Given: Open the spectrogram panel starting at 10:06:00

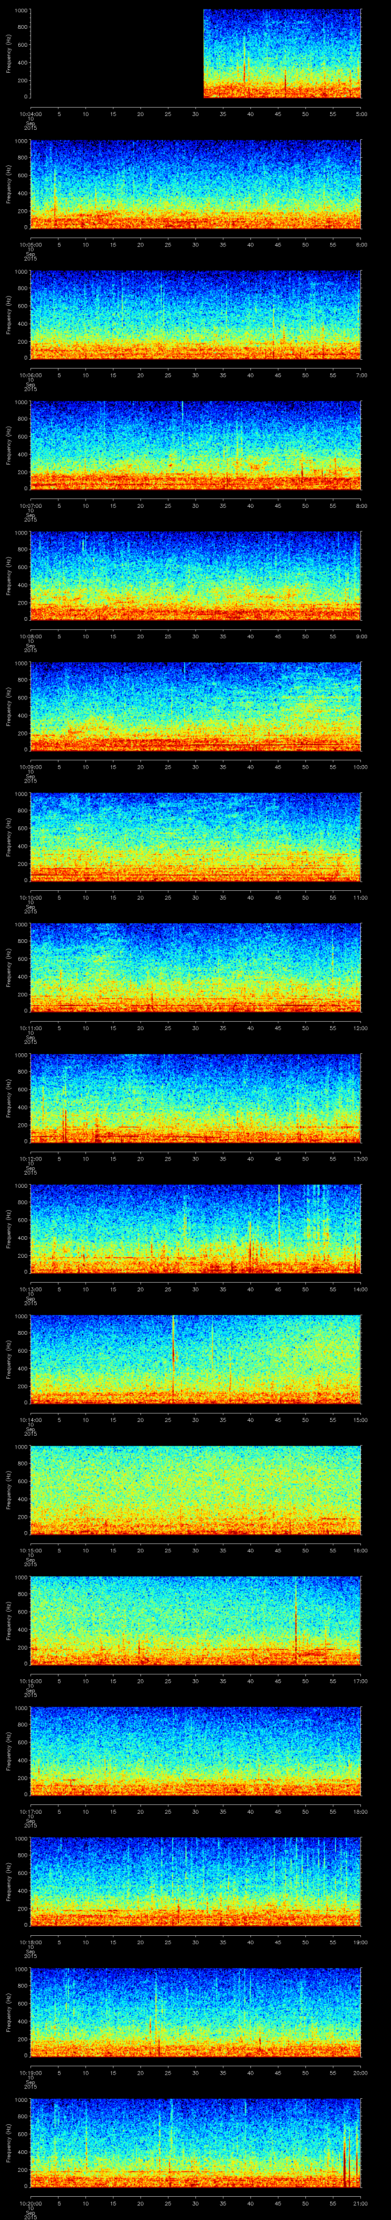Looking at the screenshot, I should click(196, 315).
